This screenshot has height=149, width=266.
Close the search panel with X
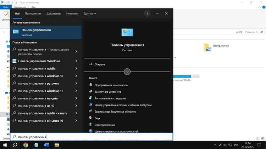(x=166, y=13)
